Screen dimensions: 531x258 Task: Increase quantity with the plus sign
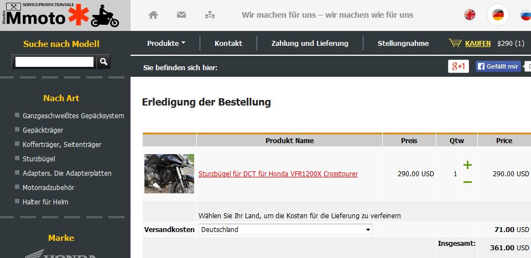click(467, 165)
